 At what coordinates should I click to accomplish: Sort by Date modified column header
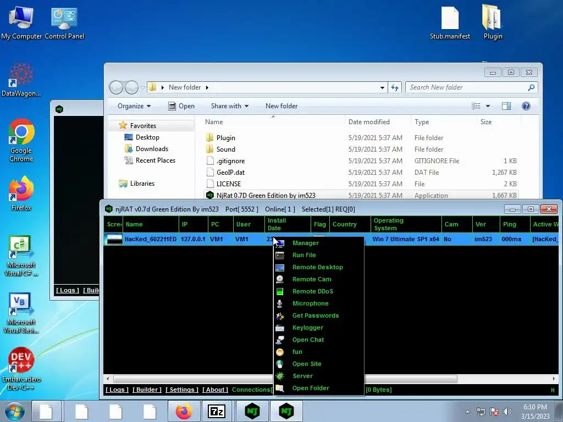(x=369, y=122)
